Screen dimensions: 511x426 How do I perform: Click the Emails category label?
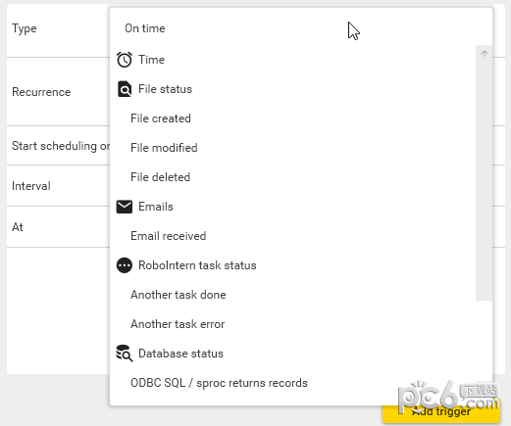coord(156,207)
